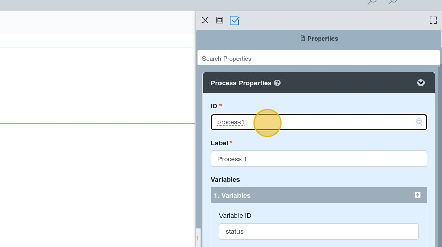Focus the ID field containing process1
Screen dimensions: 442x247
[x=319, y=122]
